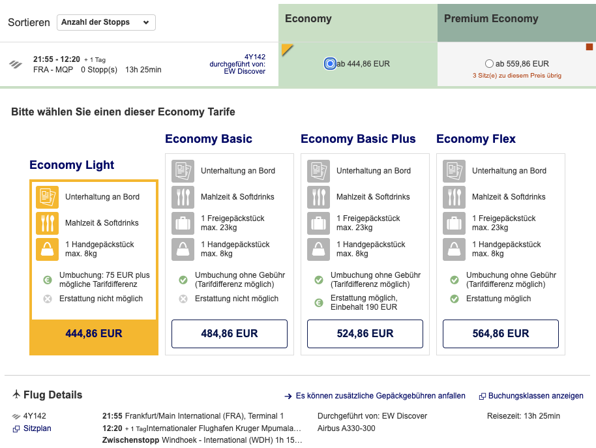
Task: Click hand luggage icon in Economy Flex
Action: coord(454,249)
